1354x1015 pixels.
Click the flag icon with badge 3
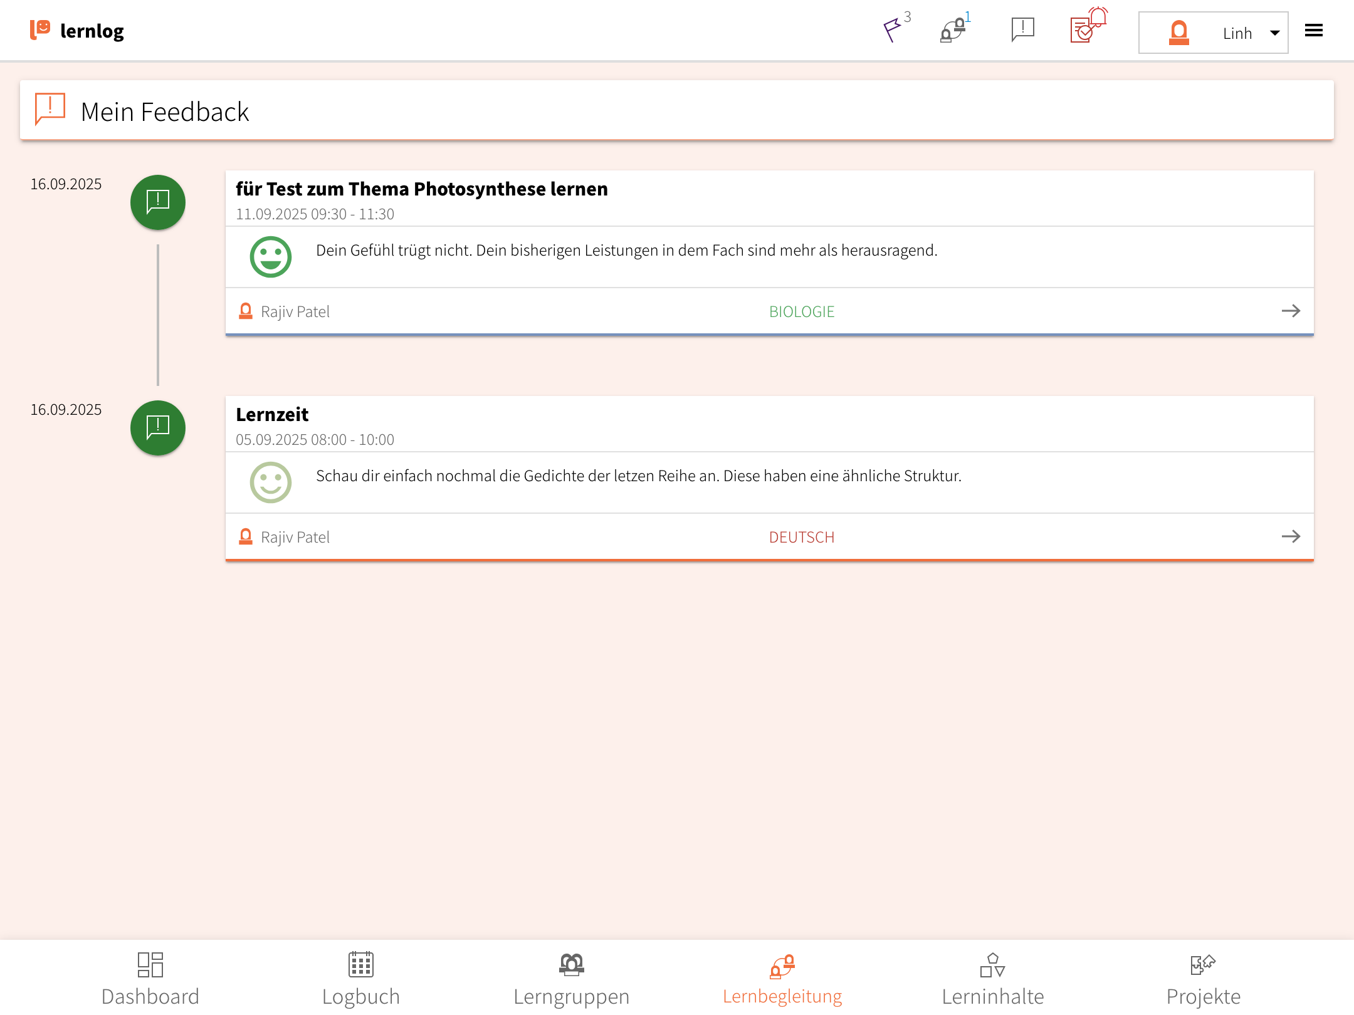pyautogui.click(x=893, y=29)
